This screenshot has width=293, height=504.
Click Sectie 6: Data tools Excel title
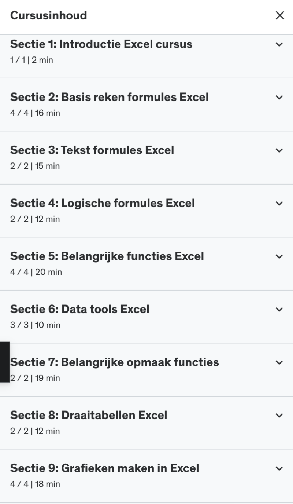coord(80,309)
